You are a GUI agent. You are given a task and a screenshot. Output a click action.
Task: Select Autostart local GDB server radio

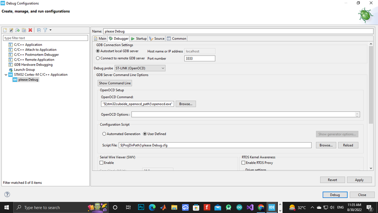tap(98, 51)
